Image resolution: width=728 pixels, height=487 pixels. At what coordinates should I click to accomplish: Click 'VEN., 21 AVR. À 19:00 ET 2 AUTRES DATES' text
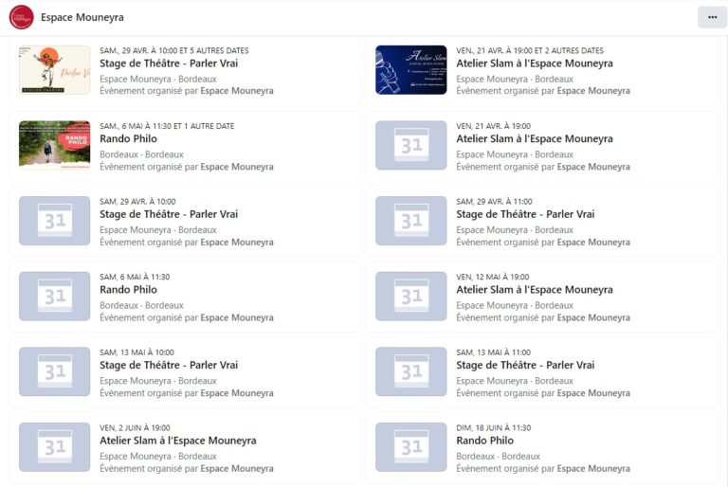(x=530, y=50)
